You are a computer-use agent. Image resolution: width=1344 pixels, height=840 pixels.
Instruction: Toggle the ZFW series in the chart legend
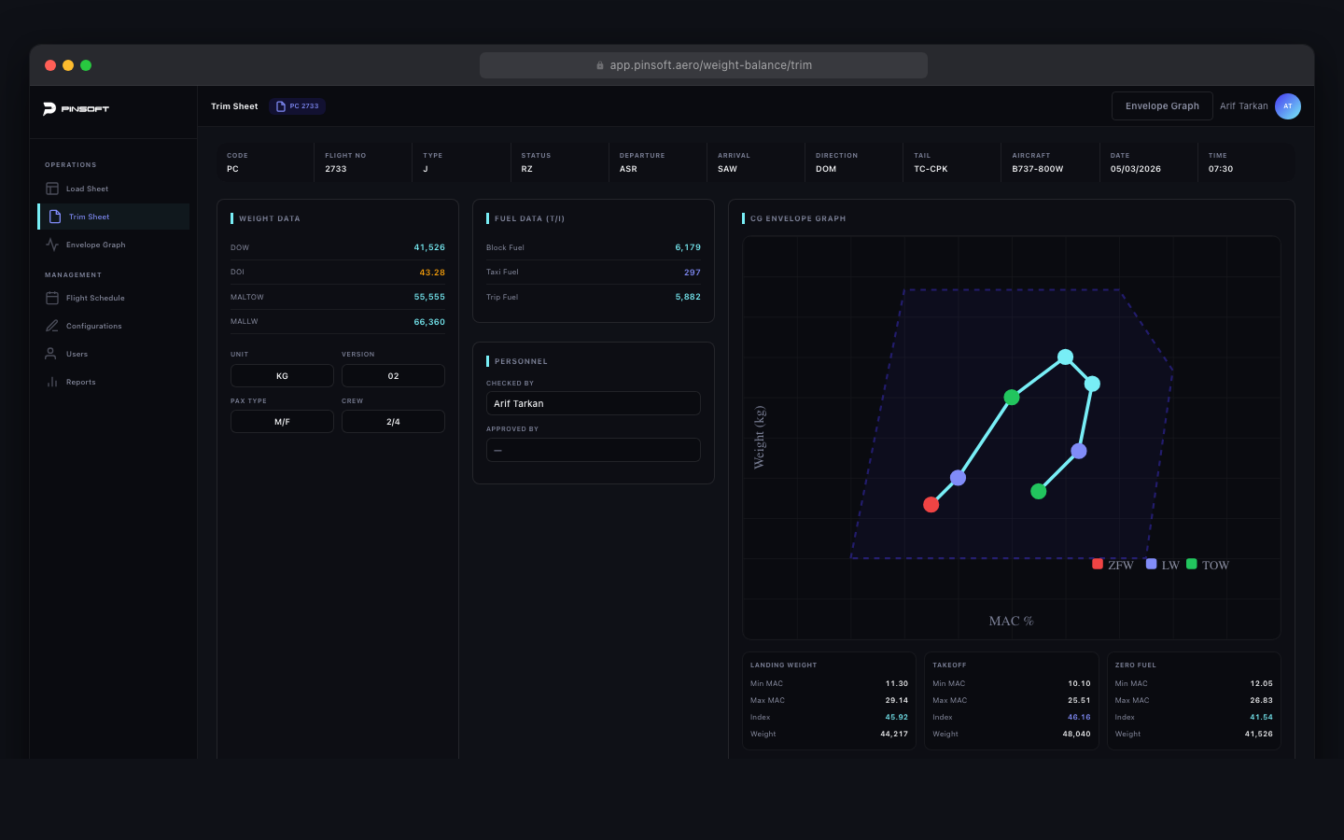point(1097,564)
